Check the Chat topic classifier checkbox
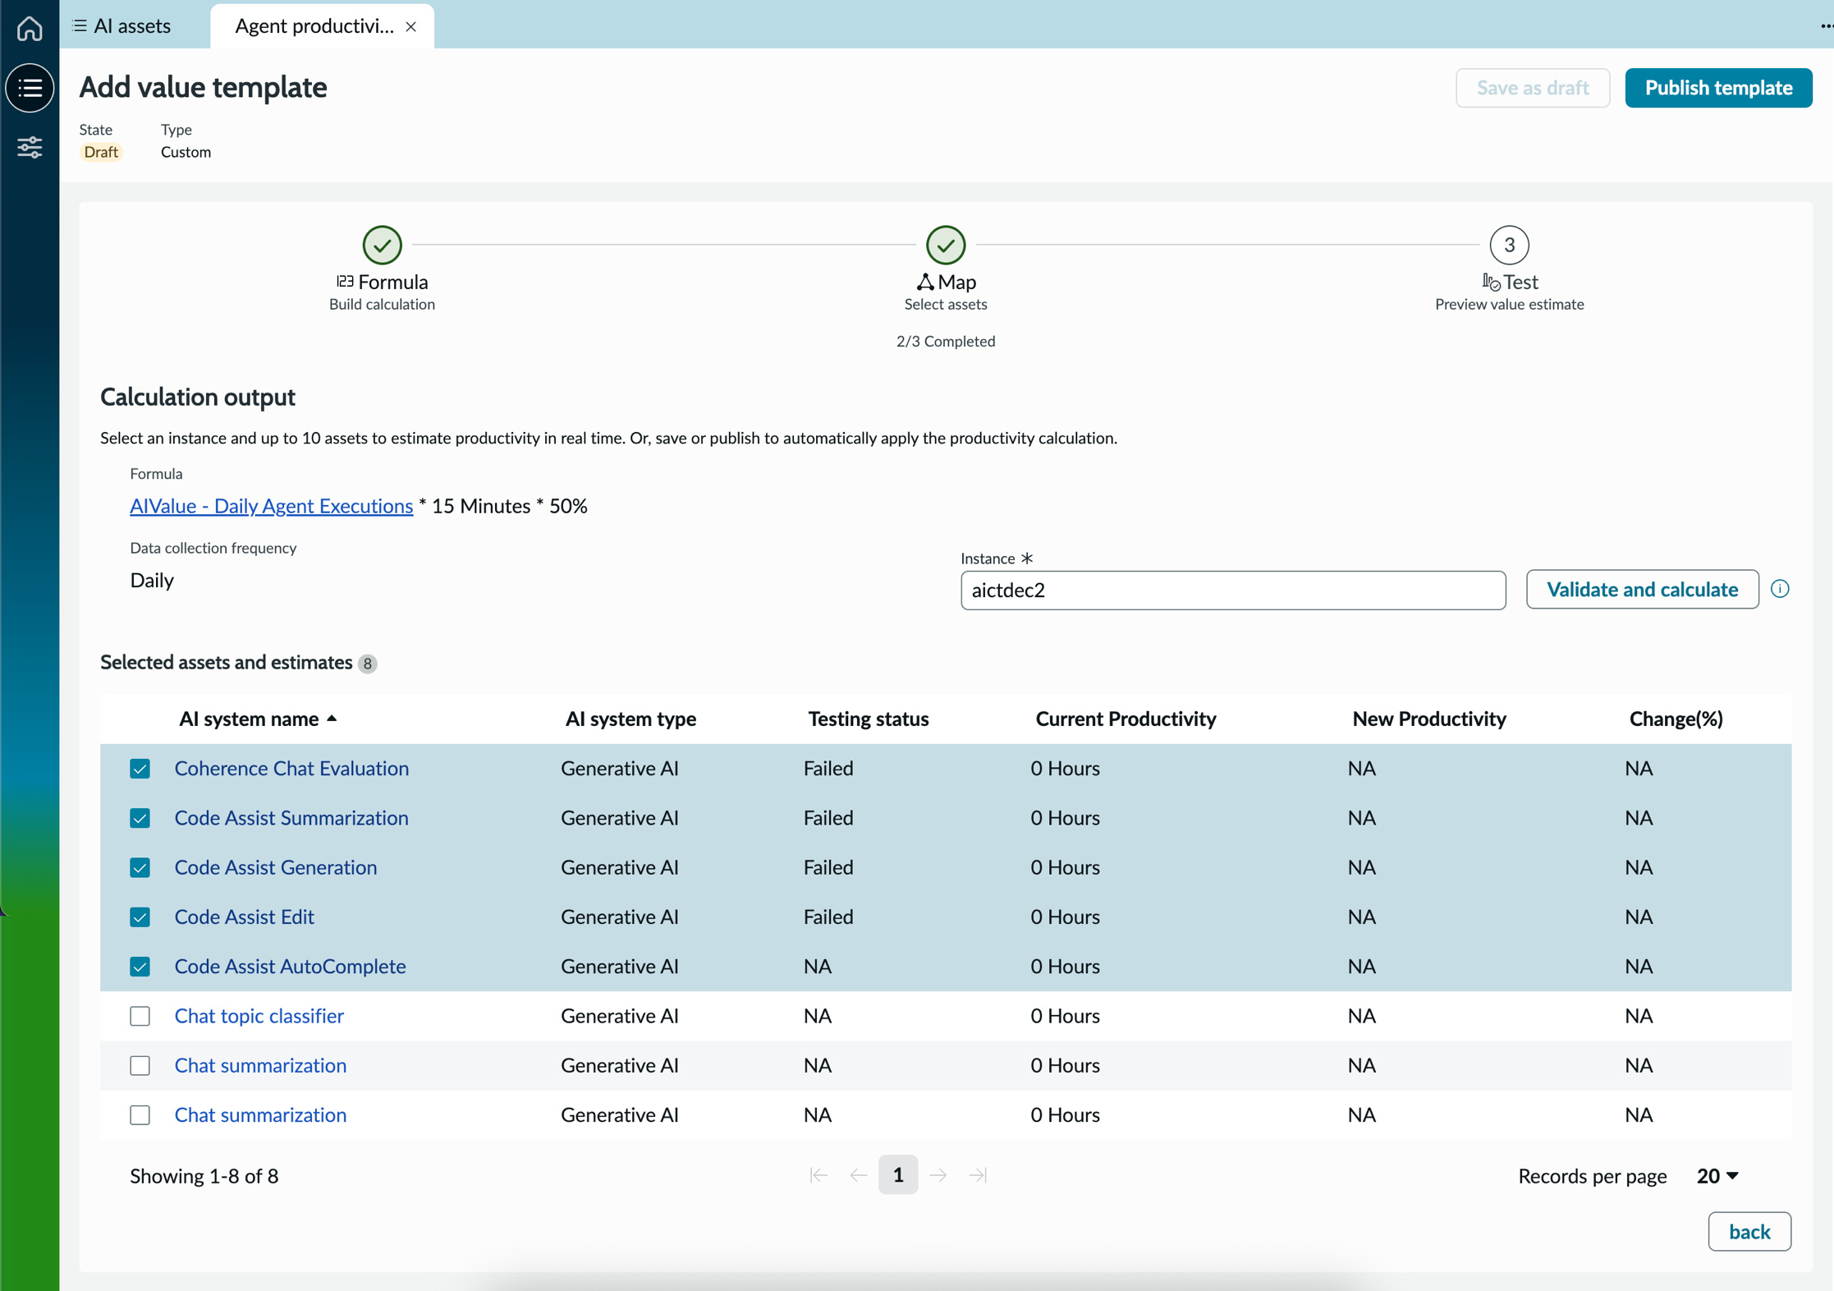Screen dimensions: 1834x1291 [140, 1016]
